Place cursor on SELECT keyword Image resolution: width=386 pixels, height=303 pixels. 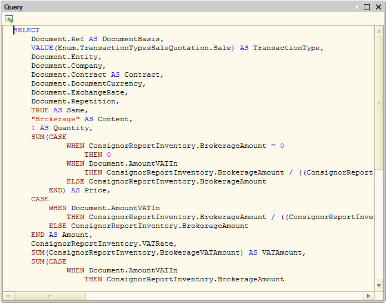tap(27, 30)
